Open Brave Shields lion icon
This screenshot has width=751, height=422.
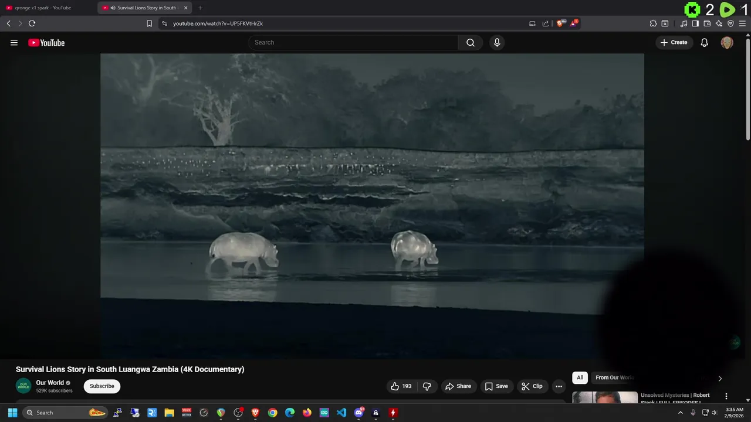pyautogui.click(x=561, y=23)
